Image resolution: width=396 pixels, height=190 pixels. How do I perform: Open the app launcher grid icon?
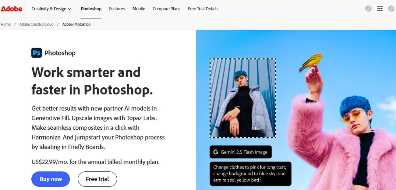(380, 9)
